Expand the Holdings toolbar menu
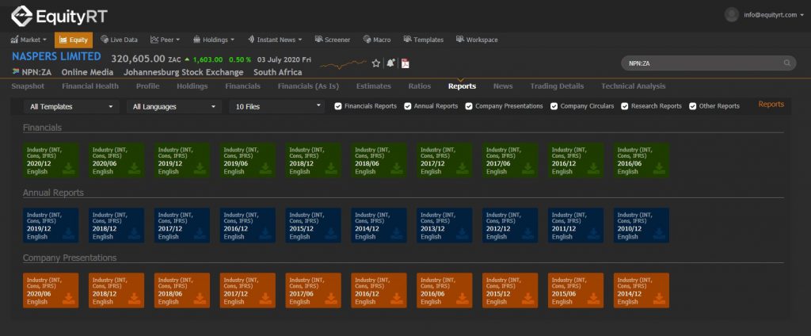This screenshot has width=811, height=336. (214, 40)
